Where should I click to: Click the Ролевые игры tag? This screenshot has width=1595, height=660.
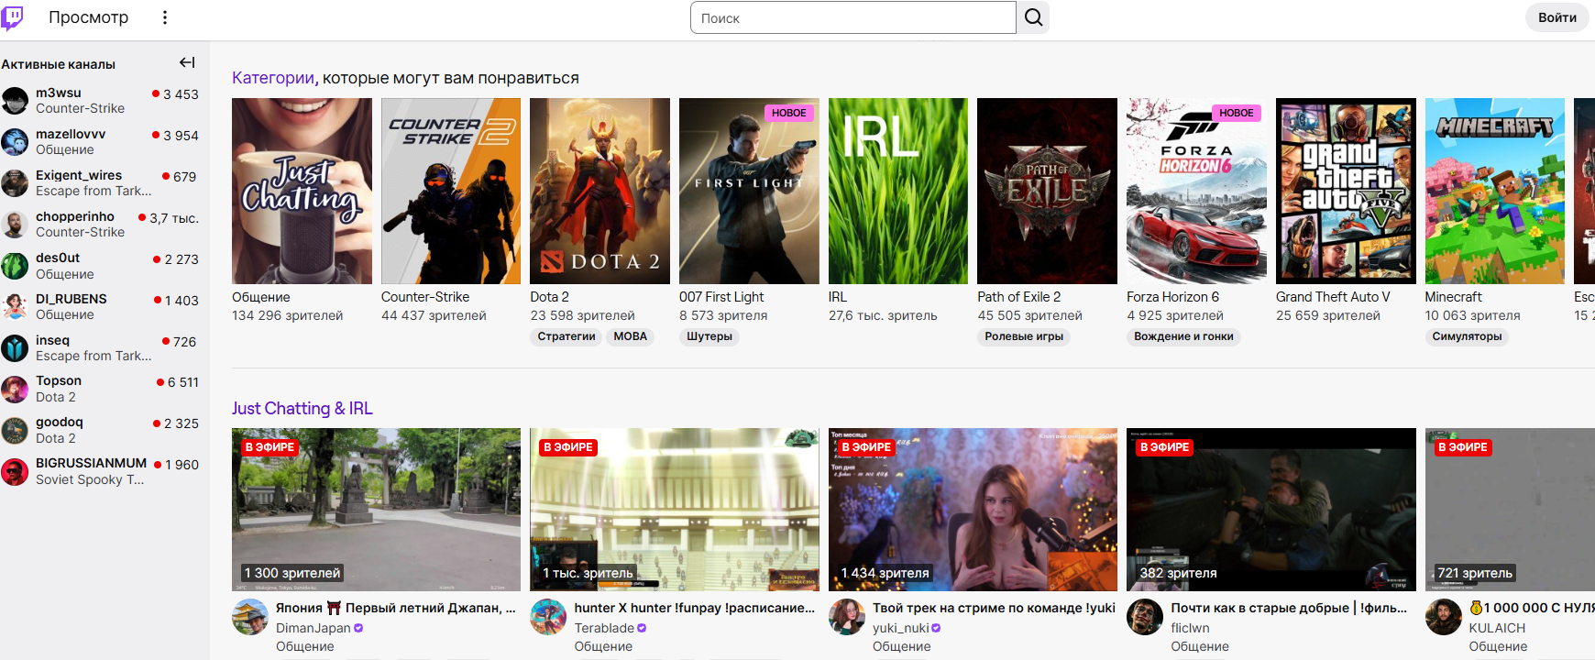1024,336
